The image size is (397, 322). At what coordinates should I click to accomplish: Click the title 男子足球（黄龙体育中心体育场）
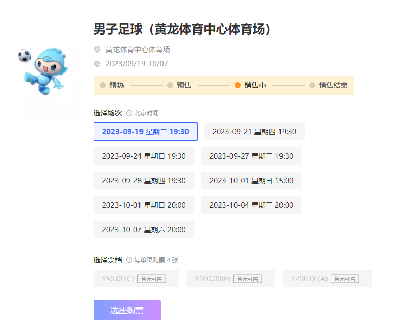pyautogui.click(x=182, y=29)
